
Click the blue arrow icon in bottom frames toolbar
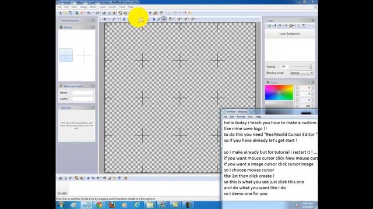pyautogui.click(x=88, y=178)
